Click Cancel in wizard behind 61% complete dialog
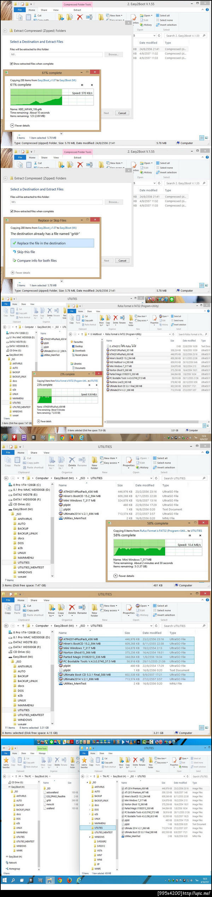The height and width of the screenshot is (897, 212). (122, 113)
